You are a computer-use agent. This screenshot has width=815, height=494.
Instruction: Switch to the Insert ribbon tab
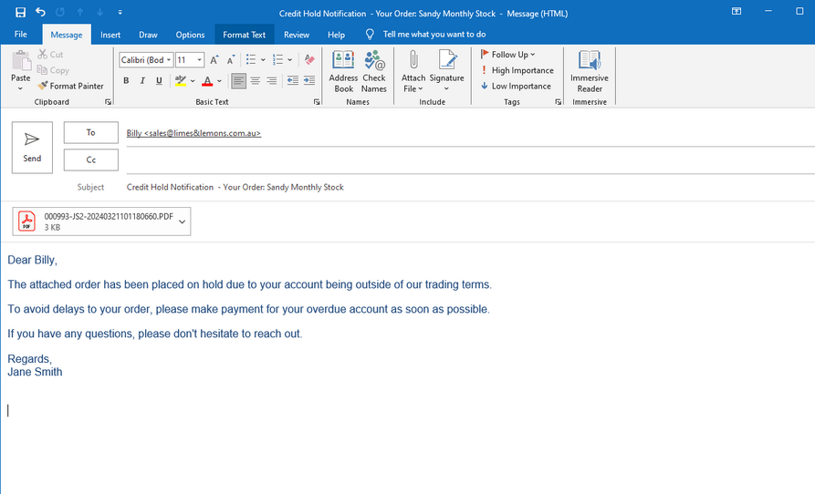point(110,35)
